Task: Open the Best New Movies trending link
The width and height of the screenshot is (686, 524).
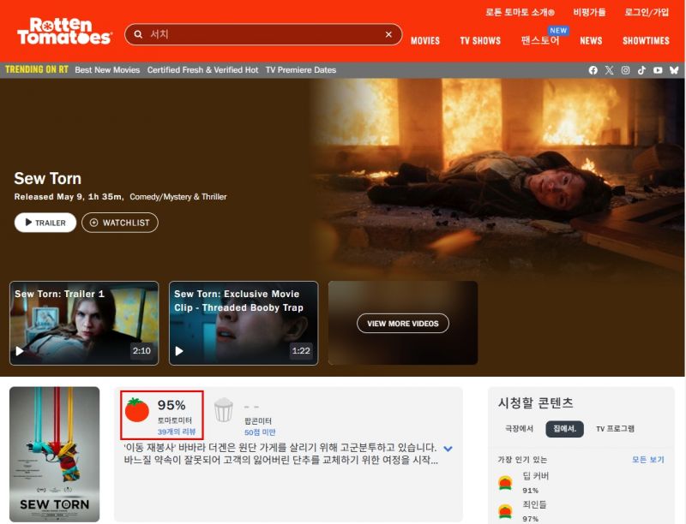Action: (x=107, y=70)
